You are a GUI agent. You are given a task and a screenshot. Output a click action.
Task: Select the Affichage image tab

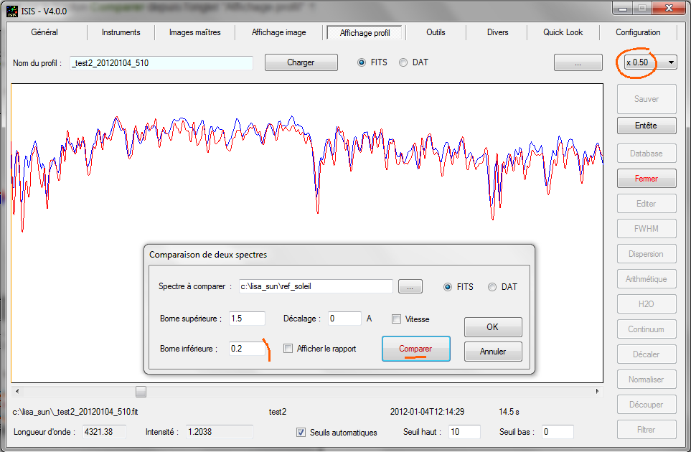coord(278,32)
